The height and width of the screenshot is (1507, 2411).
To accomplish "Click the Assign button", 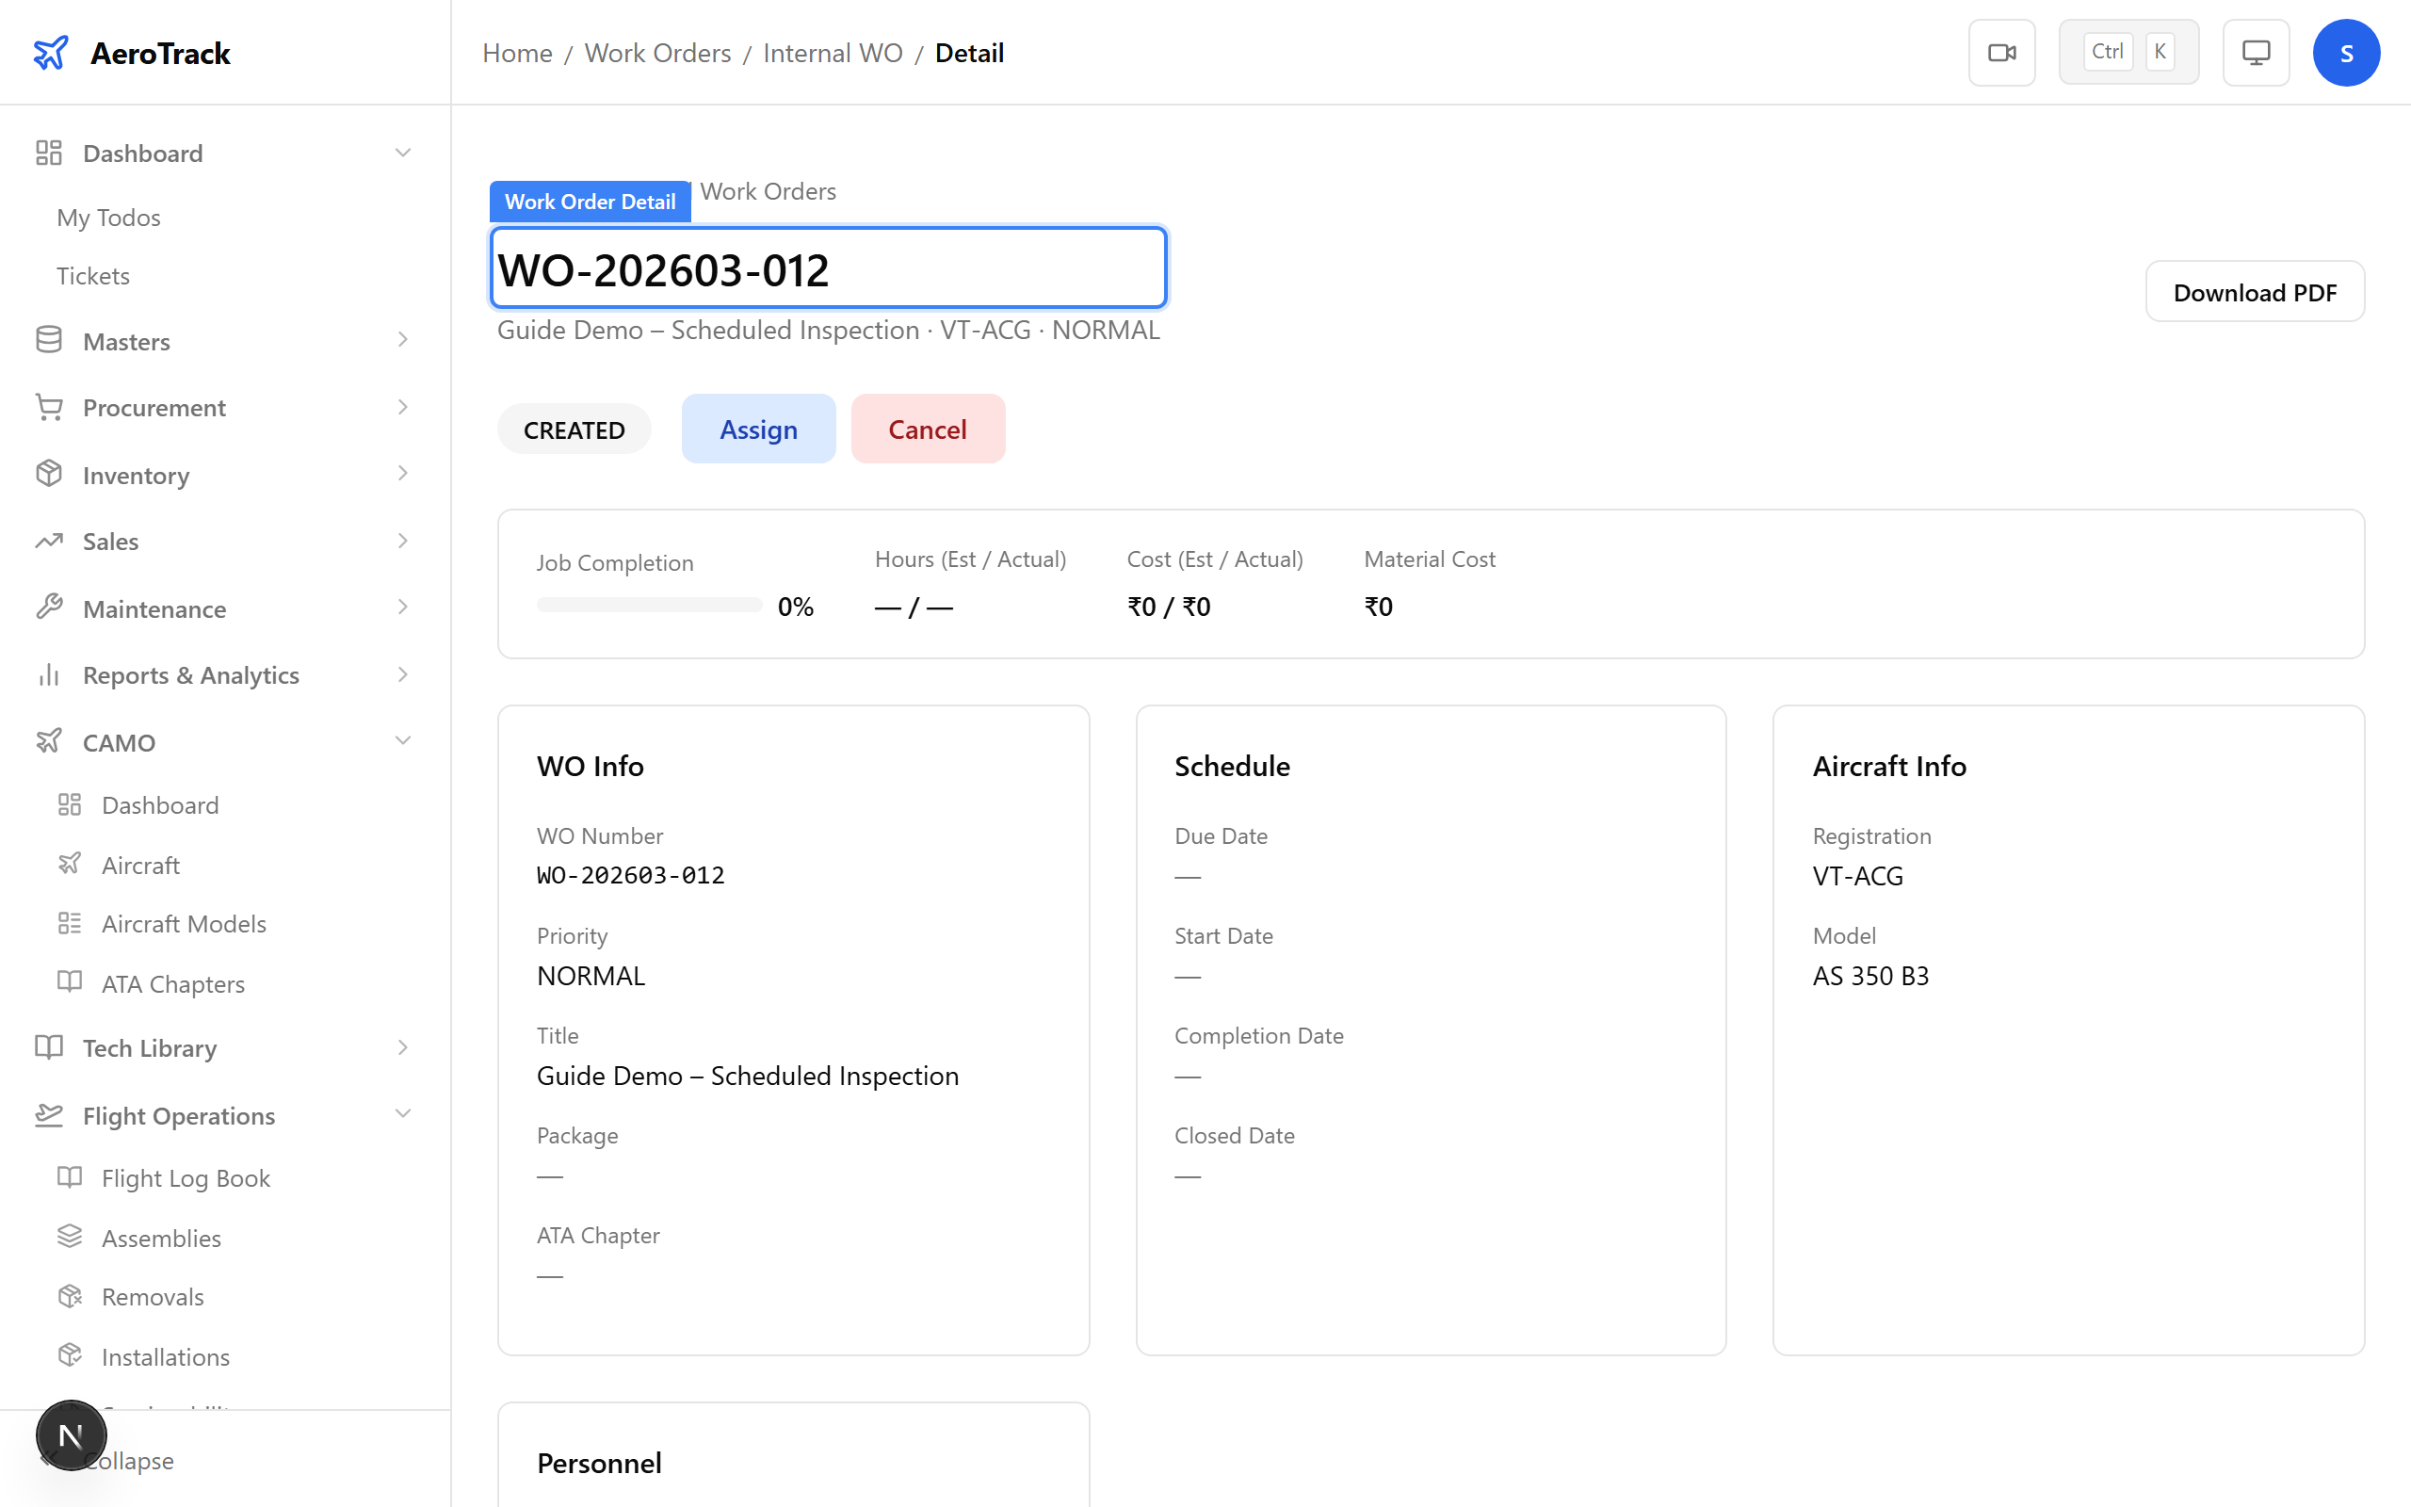I will pos(758,429).
